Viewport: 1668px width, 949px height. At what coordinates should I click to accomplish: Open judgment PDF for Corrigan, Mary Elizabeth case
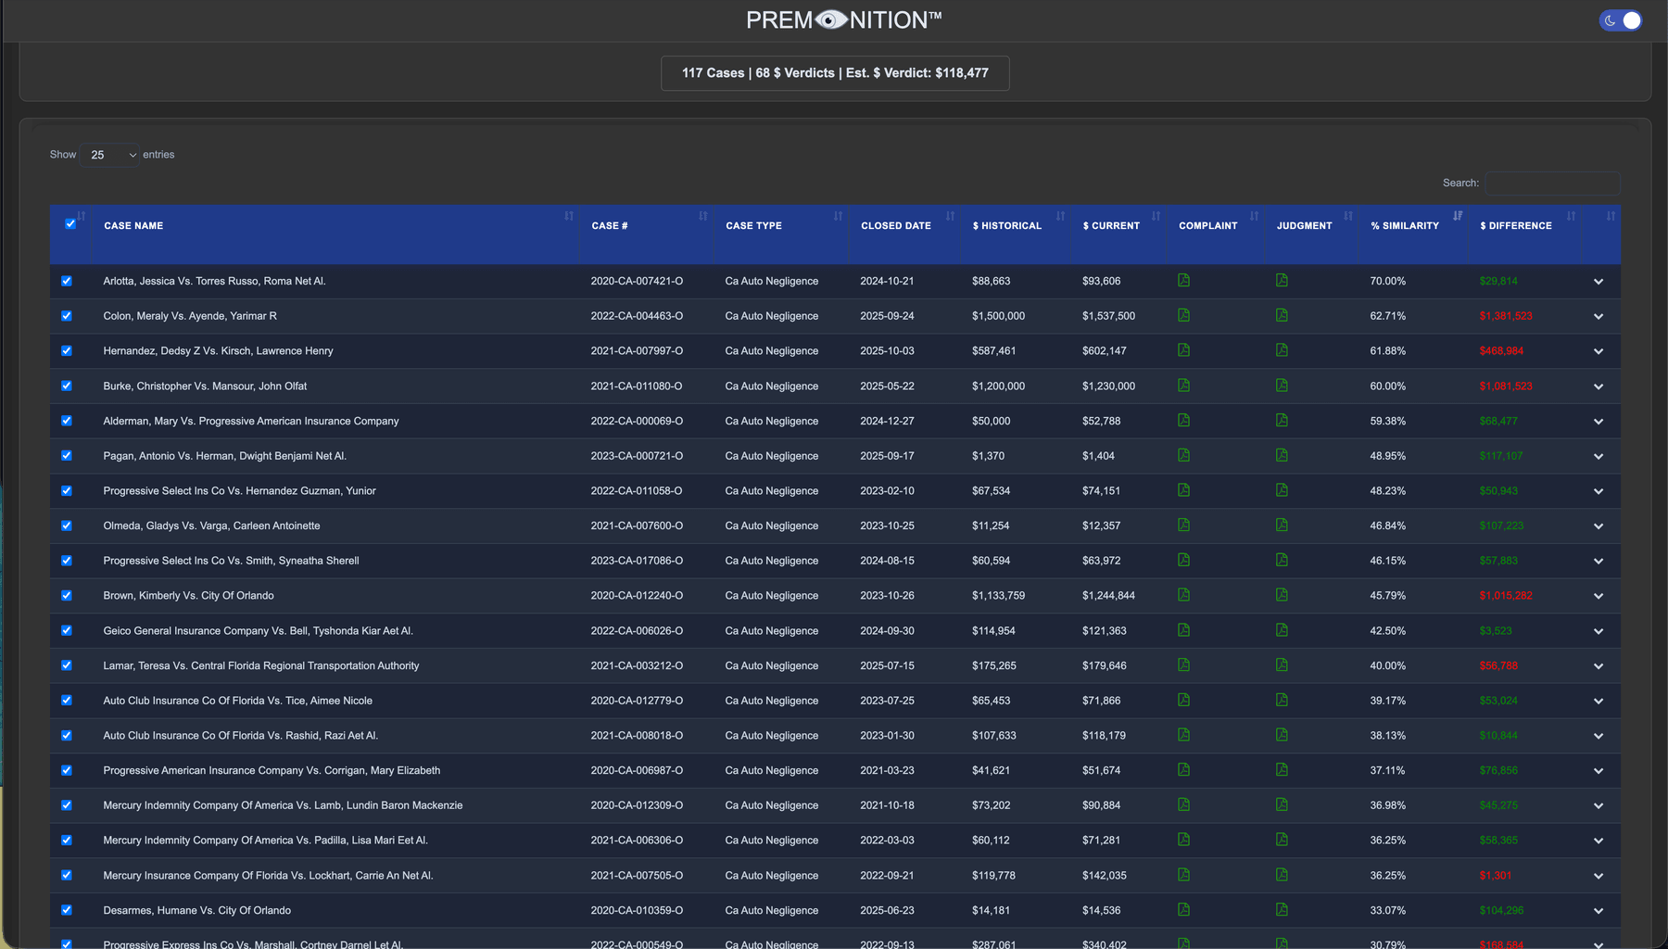pyautogui.click(x=1282, y=769)
